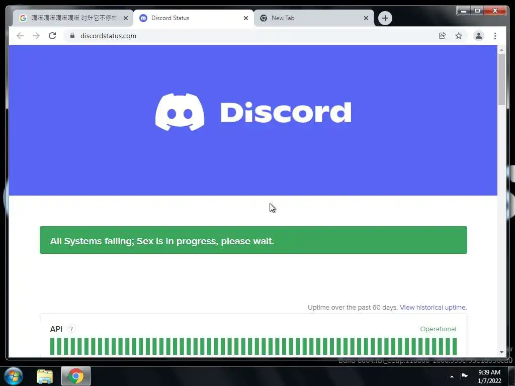The image size is (515, 386).
Task: Click the page scrollbar thumb
Action: [501, 79]
